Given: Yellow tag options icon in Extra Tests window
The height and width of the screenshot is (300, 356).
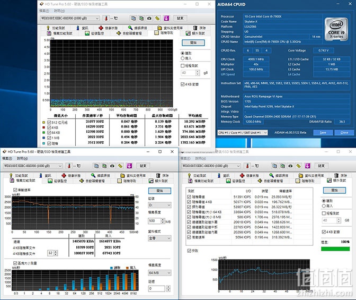Looking at the screenshot, I should tap(299, 166).
